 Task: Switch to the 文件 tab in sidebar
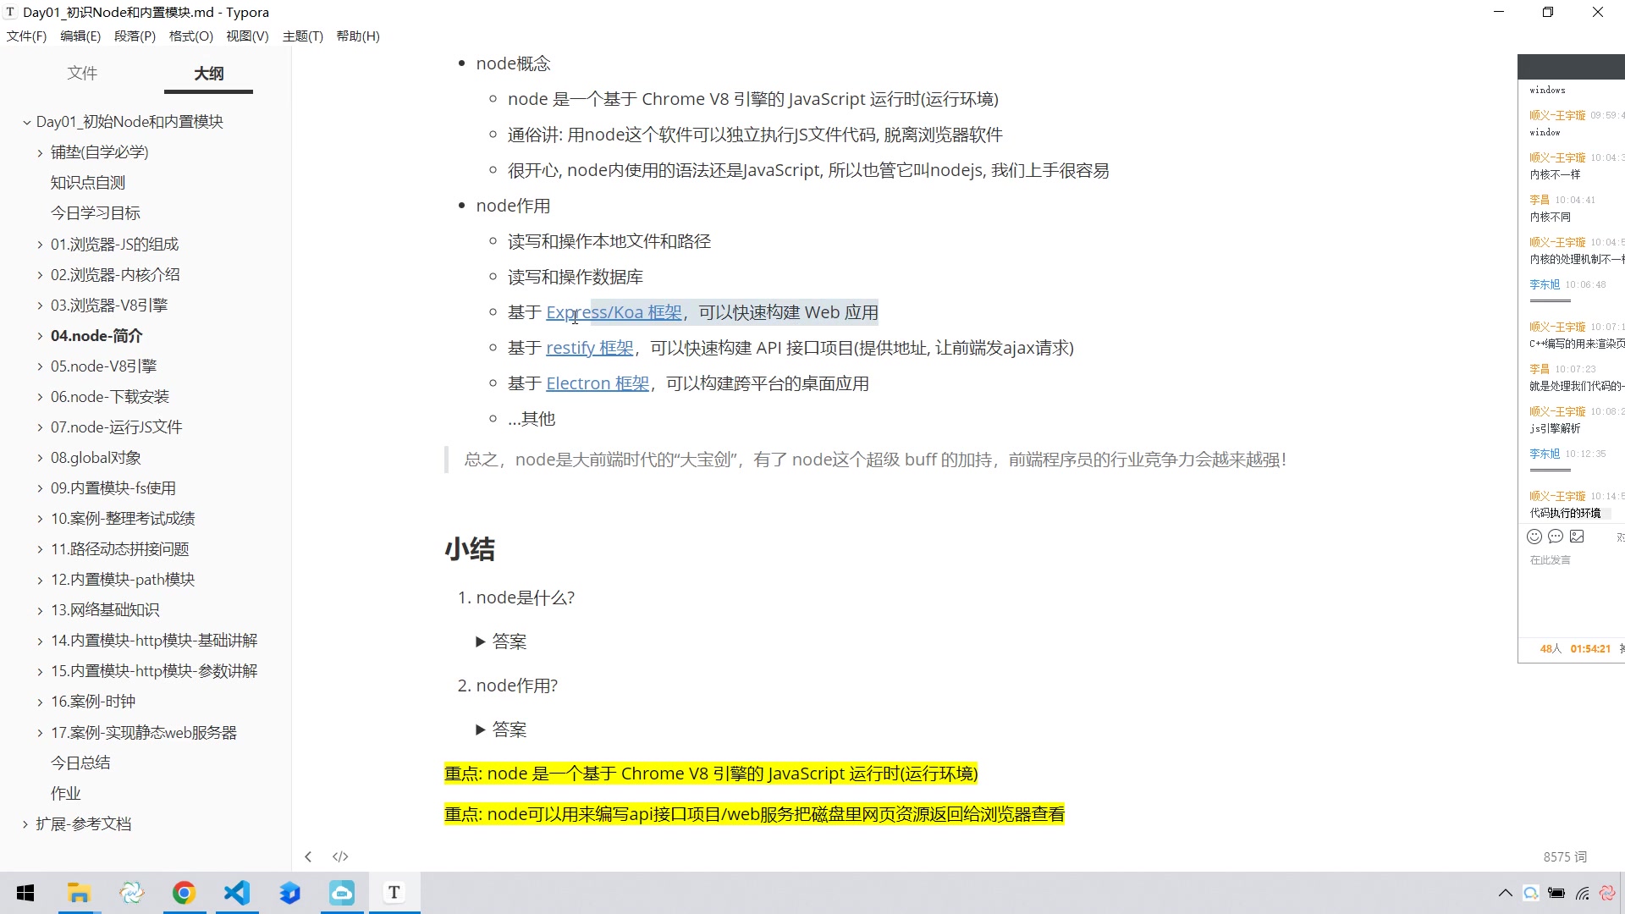tap(81, 74)
